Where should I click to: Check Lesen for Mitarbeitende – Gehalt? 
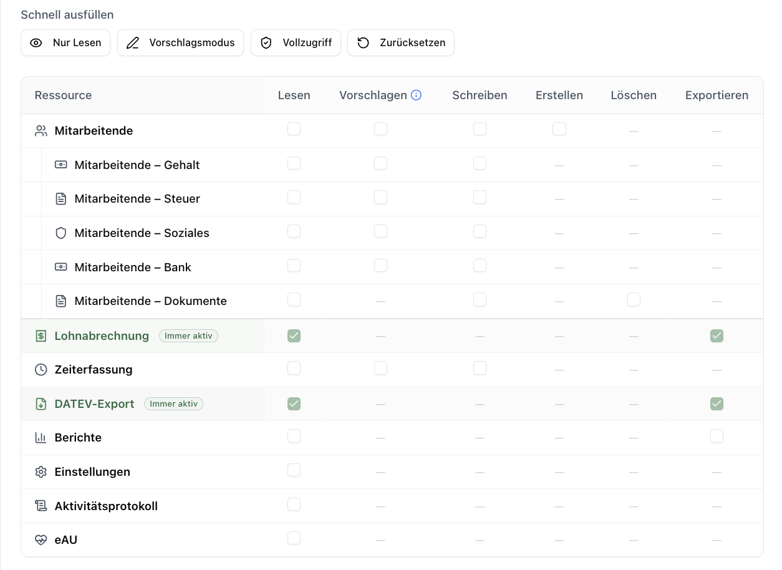[294, 163]
